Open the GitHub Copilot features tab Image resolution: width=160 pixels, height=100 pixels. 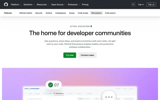pyautogui.click(x=26, y=13)
